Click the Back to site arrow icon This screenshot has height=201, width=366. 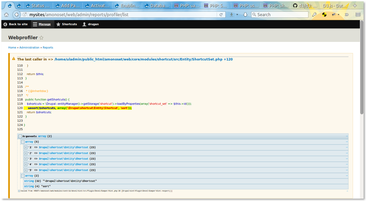(5, 24)
